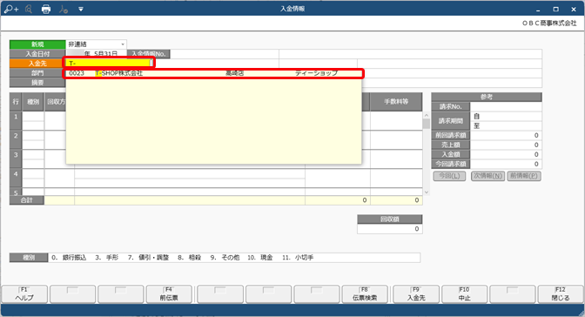
Task: Click the 10. 現金 type option text
Action: click(x=260, y=258)
